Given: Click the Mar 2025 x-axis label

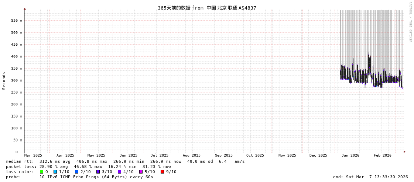Looking at the screenshot, I should 33,155.
